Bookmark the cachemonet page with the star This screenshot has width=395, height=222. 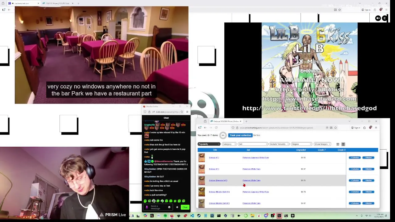[339, 10]
